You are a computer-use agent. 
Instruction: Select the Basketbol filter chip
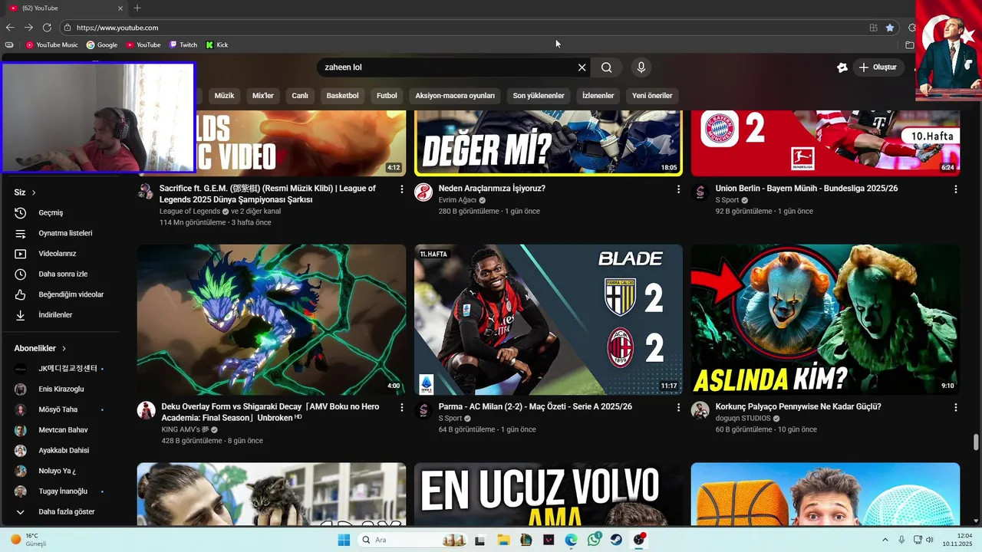(x=342, y=96)
